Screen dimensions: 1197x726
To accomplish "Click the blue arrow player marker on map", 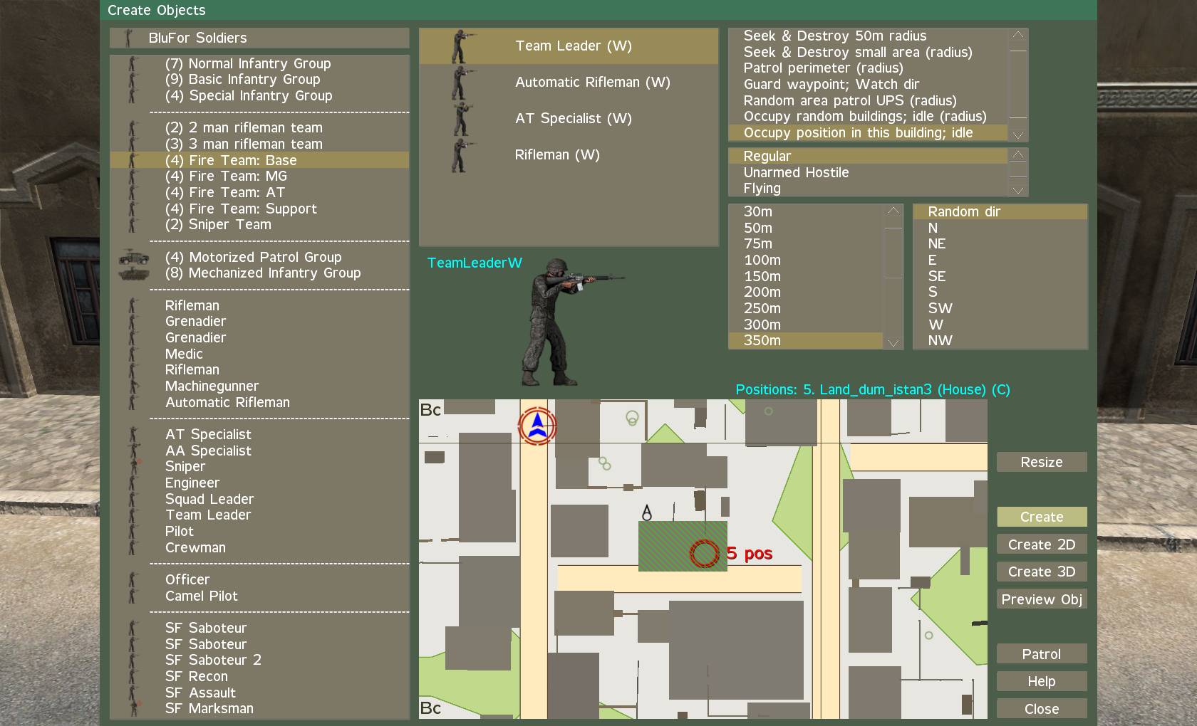I will 537,426.
